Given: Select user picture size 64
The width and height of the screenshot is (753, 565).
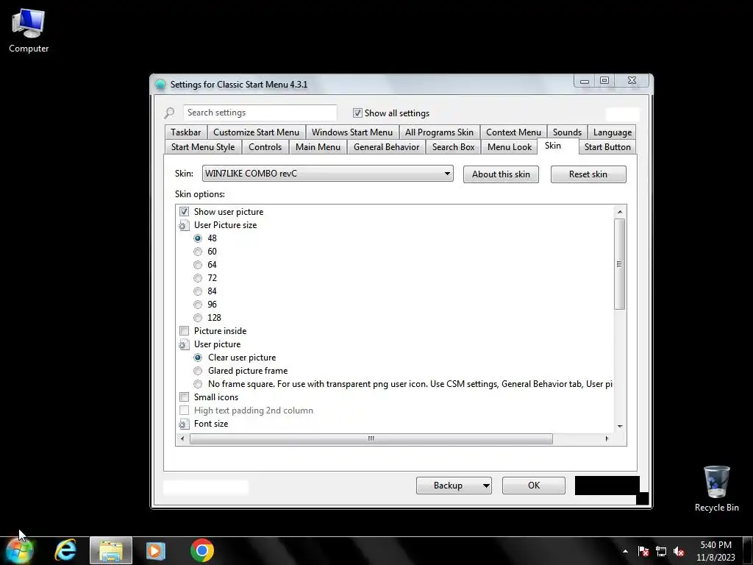Looking at the screenshot, I should coord(198,265).
